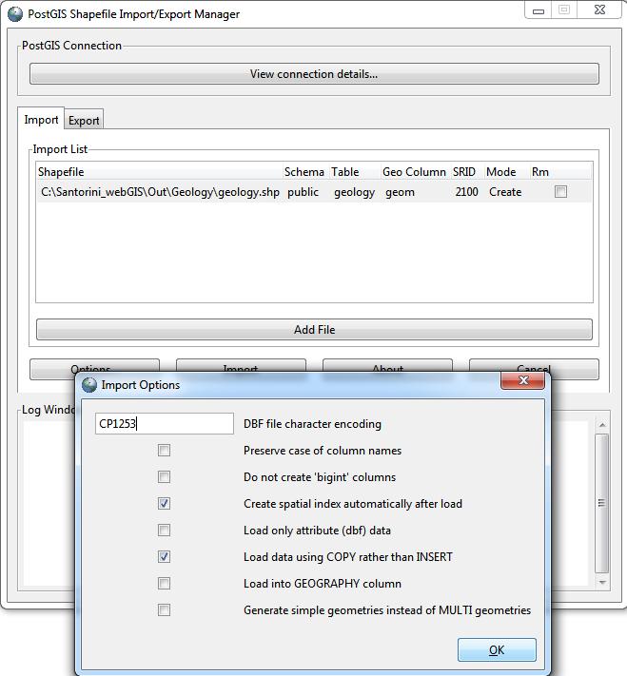The width and height of the screenshot is (627, 676).
Task: Click the Import button
Action: pos(241,366)
